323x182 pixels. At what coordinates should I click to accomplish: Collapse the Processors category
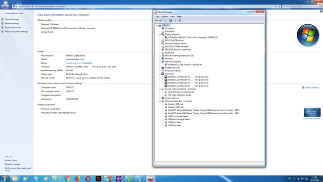point(160,74)
